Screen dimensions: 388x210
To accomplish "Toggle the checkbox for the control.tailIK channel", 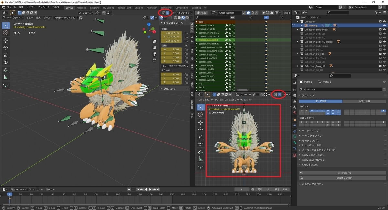I will click(230, 62).
